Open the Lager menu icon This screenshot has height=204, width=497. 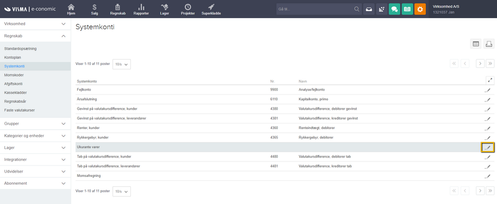[x=164, y=9]
